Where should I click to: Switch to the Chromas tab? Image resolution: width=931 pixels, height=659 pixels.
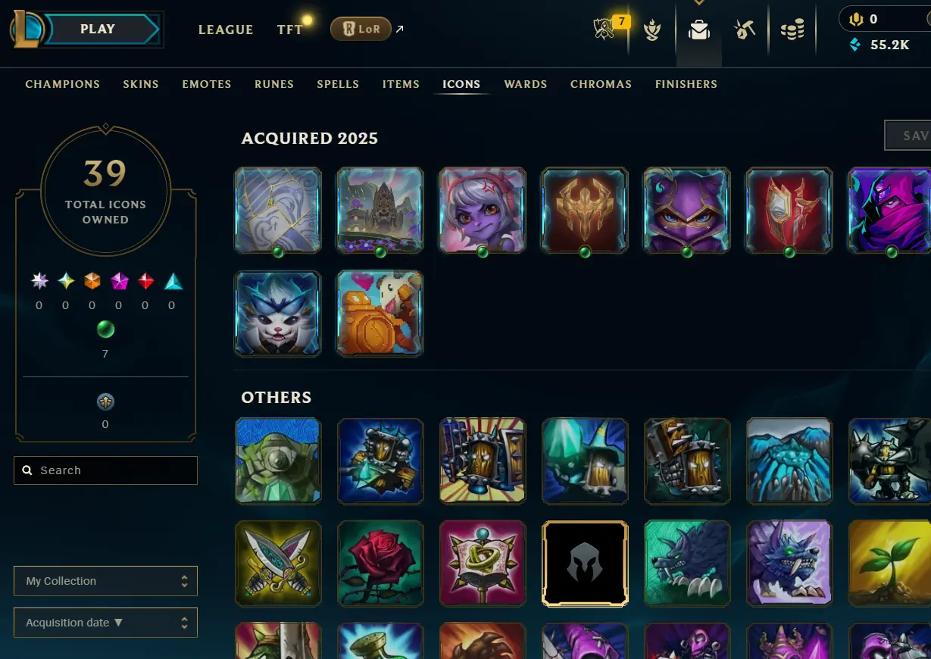coord(601,84)
